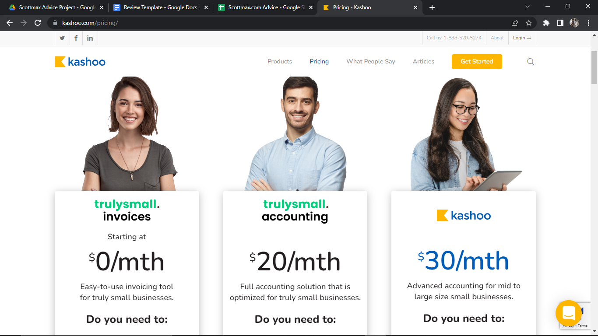Close the Review Template tab

point(206,7)
